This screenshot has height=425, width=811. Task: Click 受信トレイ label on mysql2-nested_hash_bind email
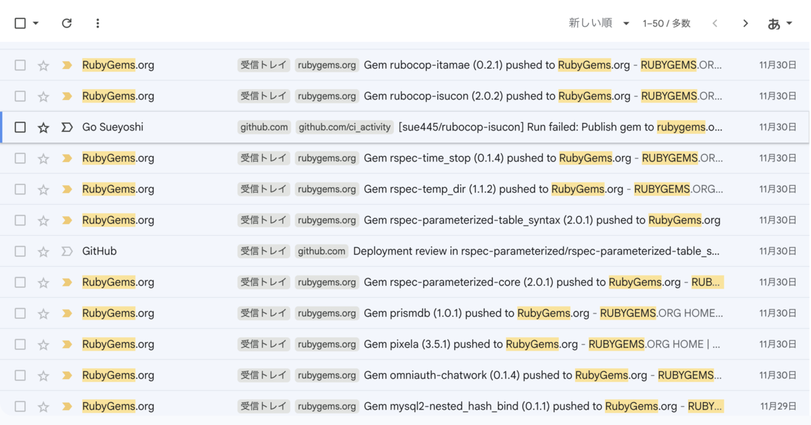[x=264, y=407]
